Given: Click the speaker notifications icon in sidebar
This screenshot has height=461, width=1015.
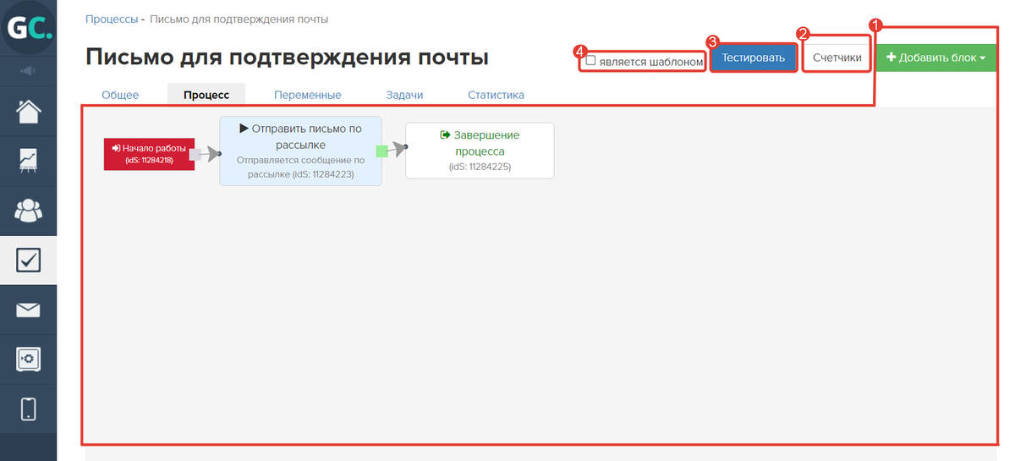Looking at the screenshot, I should (28, 71).
